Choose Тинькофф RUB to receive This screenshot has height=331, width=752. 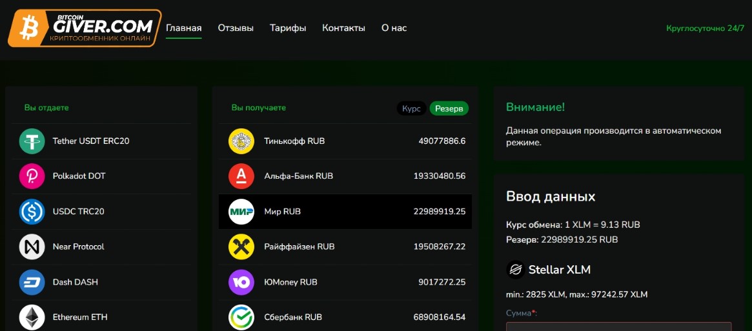click(345, 141)
